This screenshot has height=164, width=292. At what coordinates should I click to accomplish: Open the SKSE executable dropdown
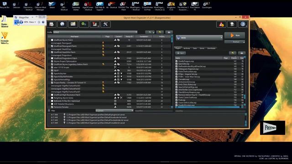[x=199, y=38]
